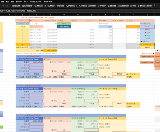Select column header Q
Image resolution: width=160 pixels, height=132 pixels.
[91, 15]
